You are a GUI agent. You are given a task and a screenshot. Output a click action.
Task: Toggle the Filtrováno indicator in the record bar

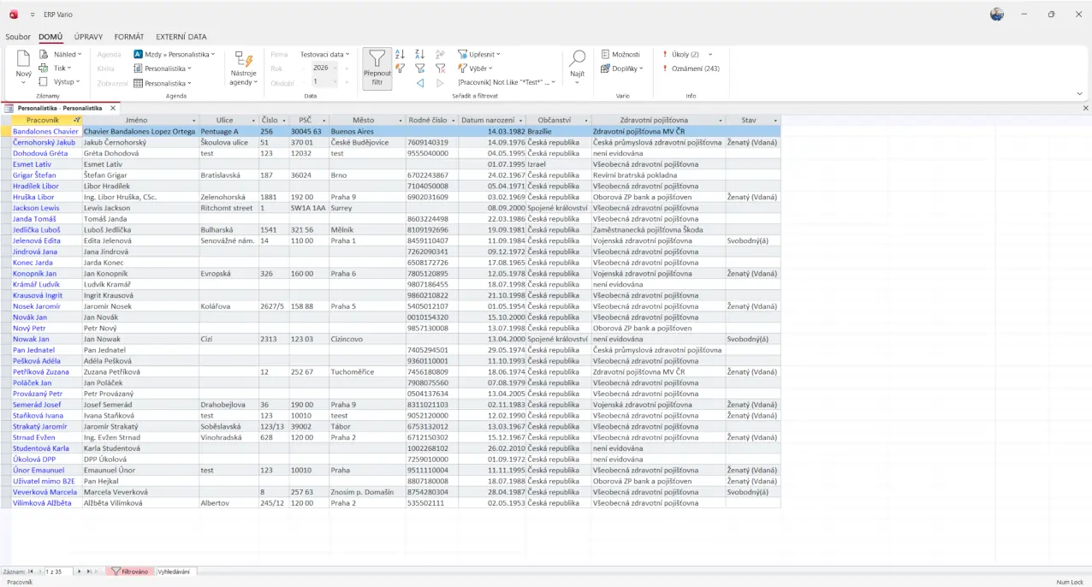[x=129, y=571]
